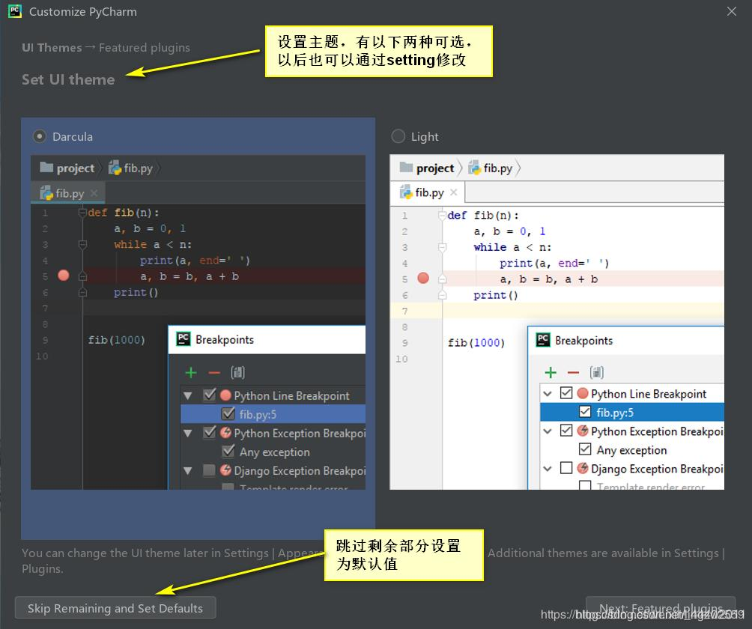Image resolution: width=752 pixels, height=629 pixels.
Task: Close fib.py tab in Light preview
Action: tap(454, 192)
